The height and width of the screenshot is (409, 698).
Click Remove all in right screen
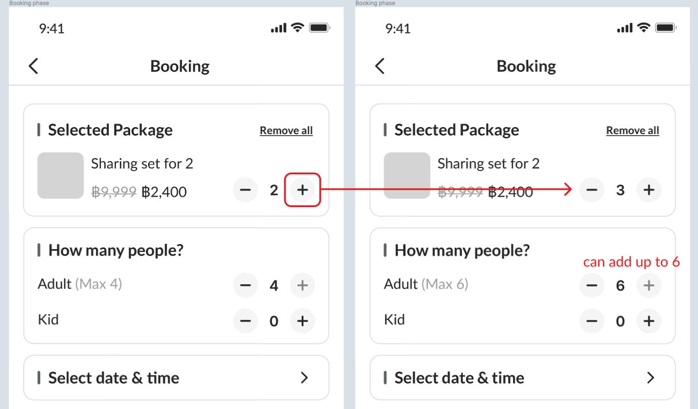632,131
